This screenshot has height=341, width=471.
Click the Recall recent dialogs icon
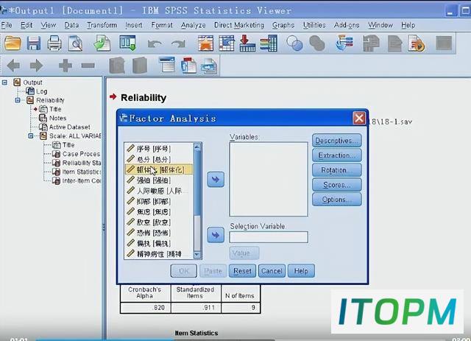[x=127, y=43]
